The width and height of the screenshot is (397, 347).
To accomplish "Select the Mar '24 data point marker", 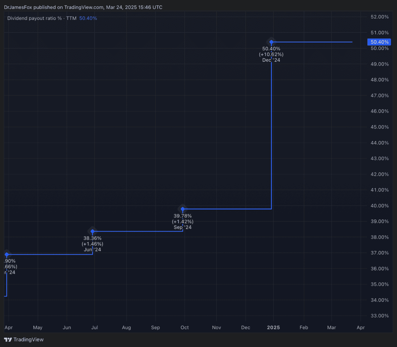I will click(x=6, y=255).
